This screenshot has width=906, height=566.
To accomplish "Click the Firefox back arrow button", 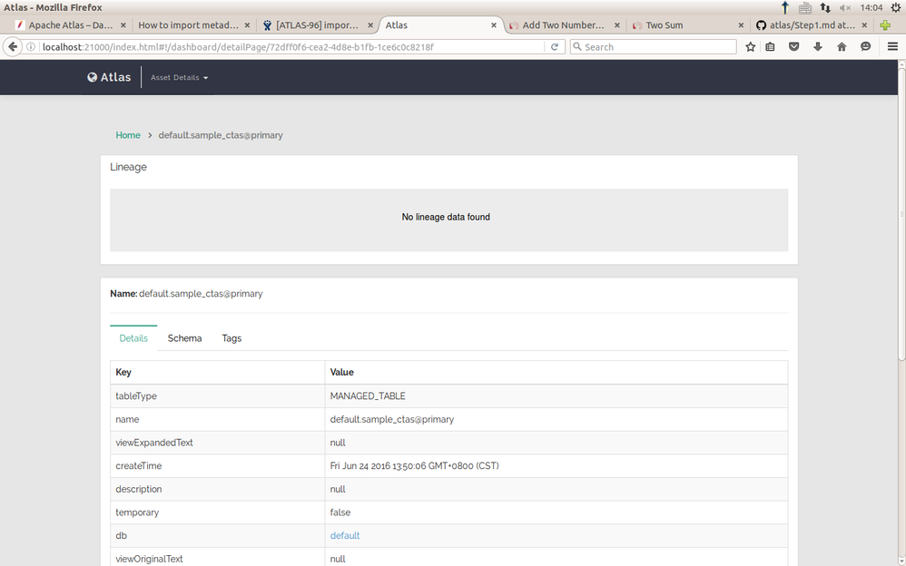I will [13, 47].
